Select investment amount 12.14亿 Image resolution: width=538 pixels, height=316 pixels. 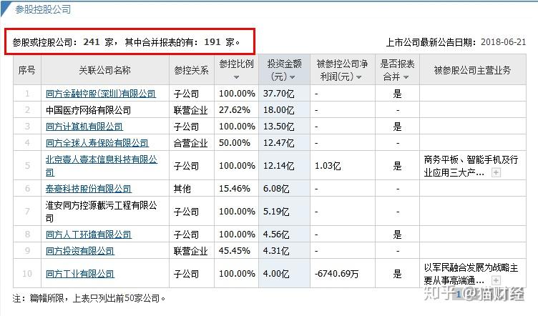278,166
